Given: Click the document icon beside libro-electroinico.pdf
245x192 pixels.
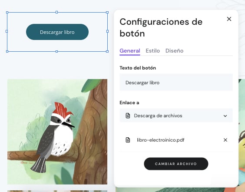Looking at the screenshot, I should click(128, 140).
